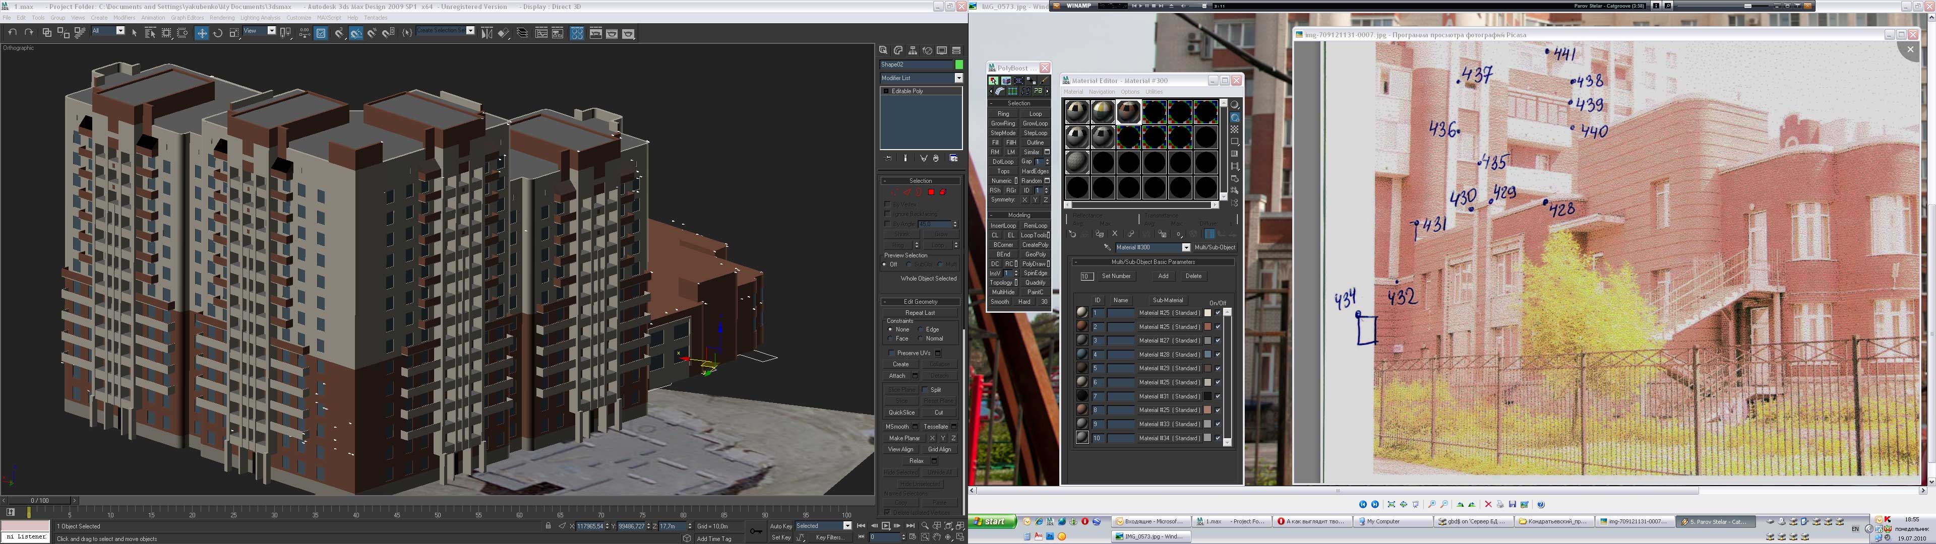Screen dimensions: 1936x544
Task: Select Polygon sub-object level red square
Action: (930, 192)
